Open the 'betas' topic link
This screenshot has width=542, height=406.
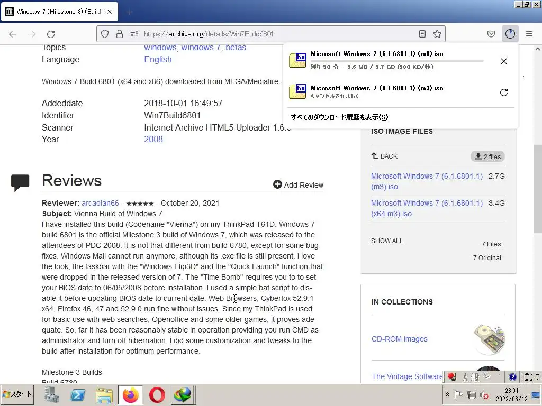[236, 47]
